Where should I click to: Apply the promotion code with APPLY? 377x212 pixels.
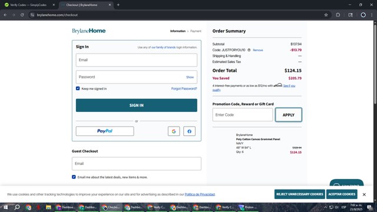click(289, 115)
